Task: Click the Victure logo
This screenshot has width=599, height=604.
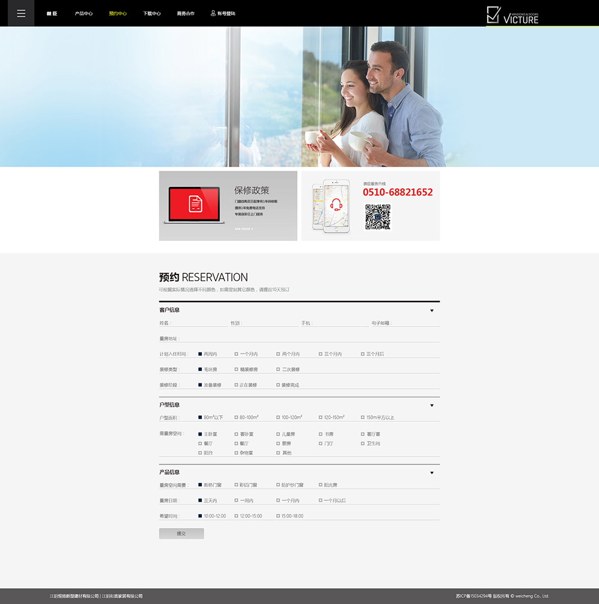Action: (x=513, y=15)
